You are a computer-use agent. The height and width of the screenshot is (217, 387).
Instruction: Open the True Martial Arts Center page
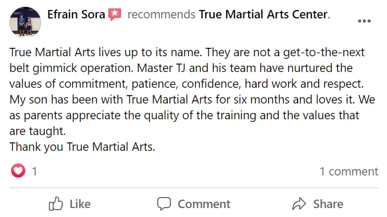263,14
